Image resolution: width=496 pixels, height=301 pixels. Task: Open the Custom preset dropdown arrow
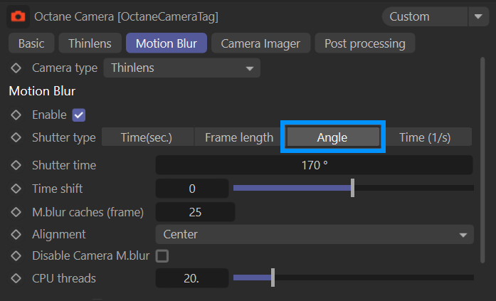[x=476, y=16]
